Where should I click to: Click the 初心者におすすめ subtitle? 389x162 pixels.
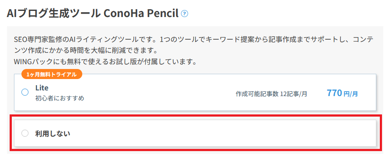(x=60, y=98)
